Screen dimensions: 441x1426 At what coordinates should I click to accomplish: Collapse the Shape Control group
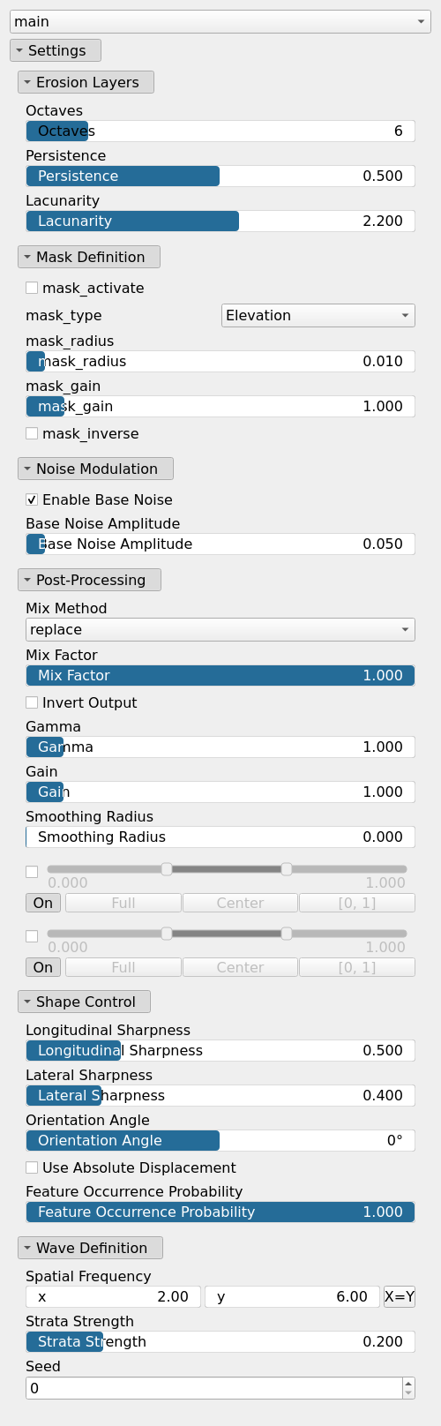point(84,1002)
